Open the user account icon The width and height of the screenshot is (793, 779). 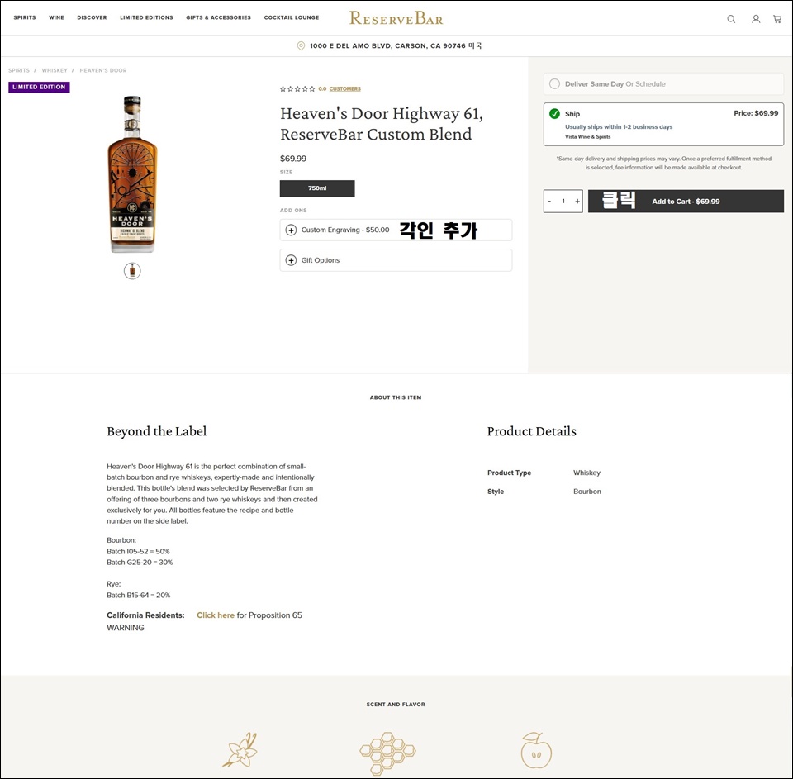point(756,19)
